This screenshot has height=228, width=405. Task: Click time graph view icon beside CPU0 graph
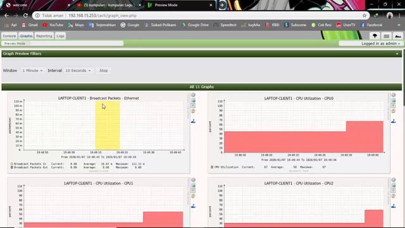[394, 106]
